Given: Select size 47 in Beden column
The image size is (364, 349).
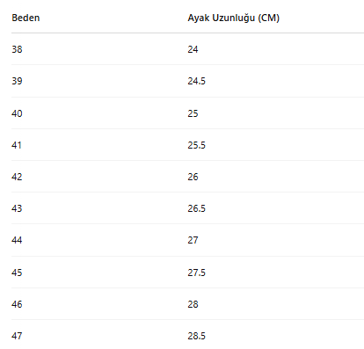Looking at the screenshot, I should click(17, 336).
